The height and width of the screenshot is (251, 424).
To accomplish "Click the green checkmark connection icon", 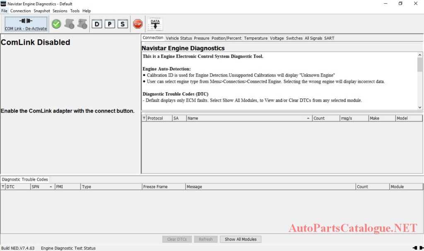I will [x=56, y=24].
